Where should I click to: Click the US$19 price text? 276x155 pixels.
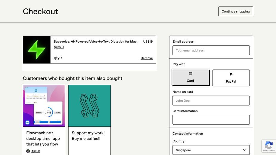(x=148, y=41)
